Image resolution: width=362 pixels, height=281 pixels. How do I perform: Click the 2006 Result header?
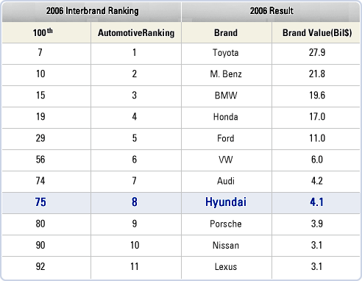tap(271, 11)
